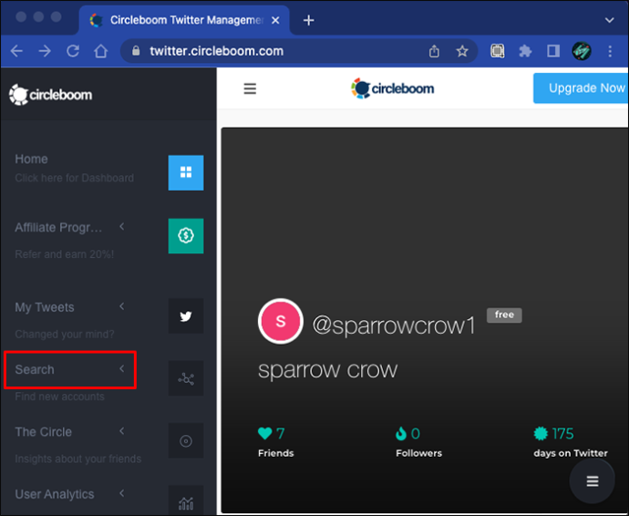Click the Affiliate Program dollar badge icon
The height and width of the screenshot is (516, 629).
(186, 236)
